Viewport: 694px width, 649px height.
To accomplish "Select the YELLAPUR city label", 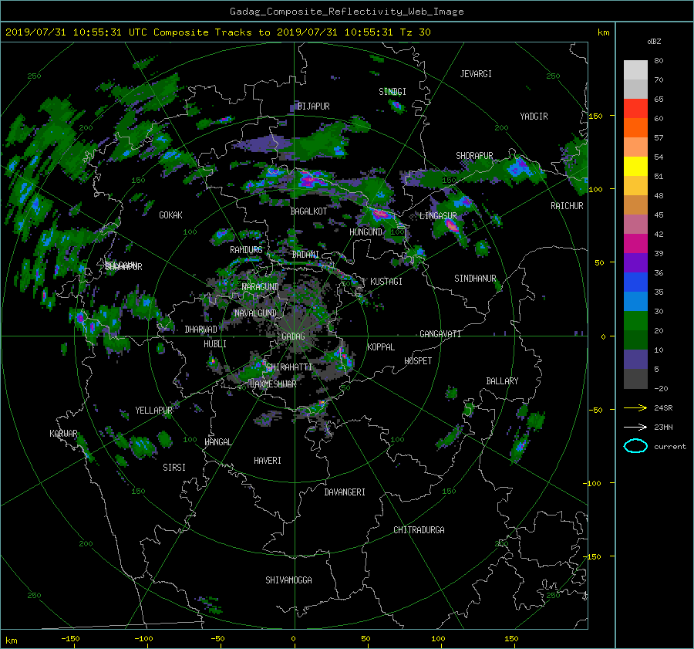I will pyautogui.click(x=153, y=411).
